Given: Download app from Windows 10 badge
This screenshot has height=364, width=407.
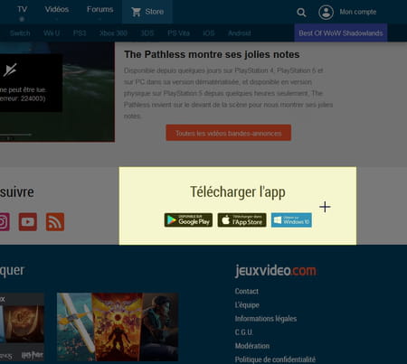Looking at the screenshot, I should click(291, 220).
